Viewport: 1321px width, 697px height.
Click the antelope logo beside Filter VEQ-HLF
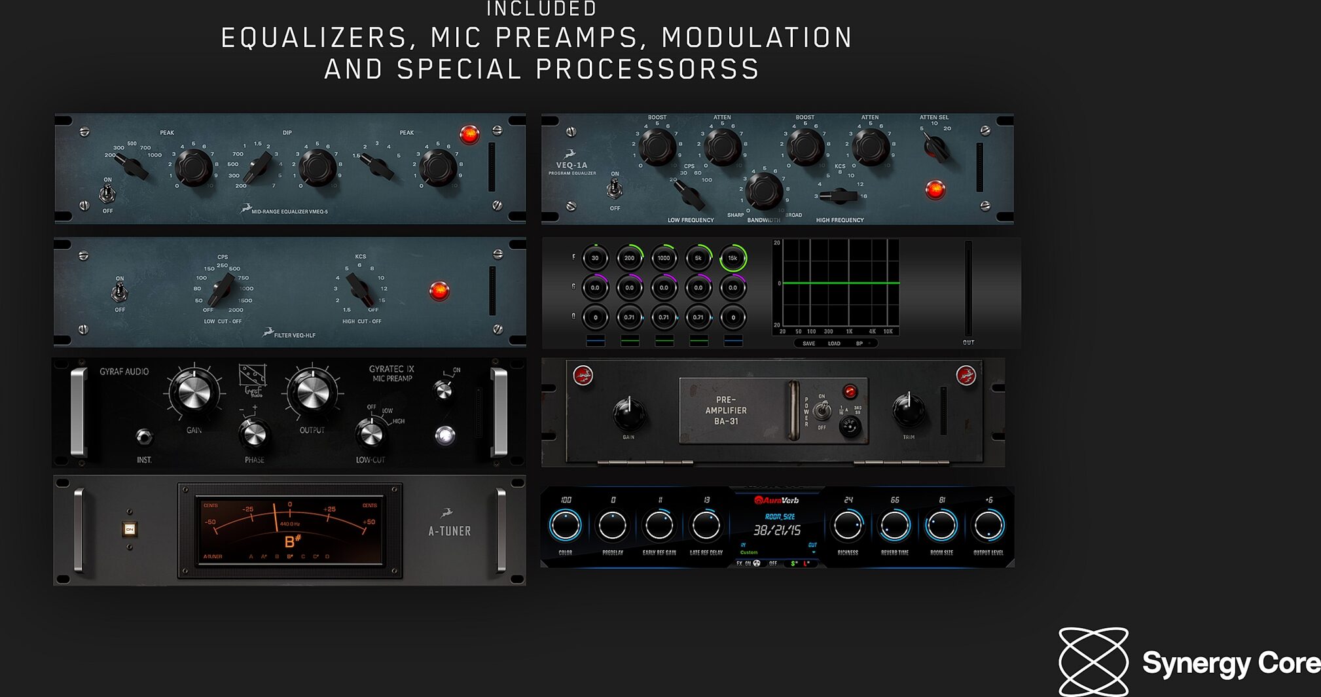click(x=268, y=332)
